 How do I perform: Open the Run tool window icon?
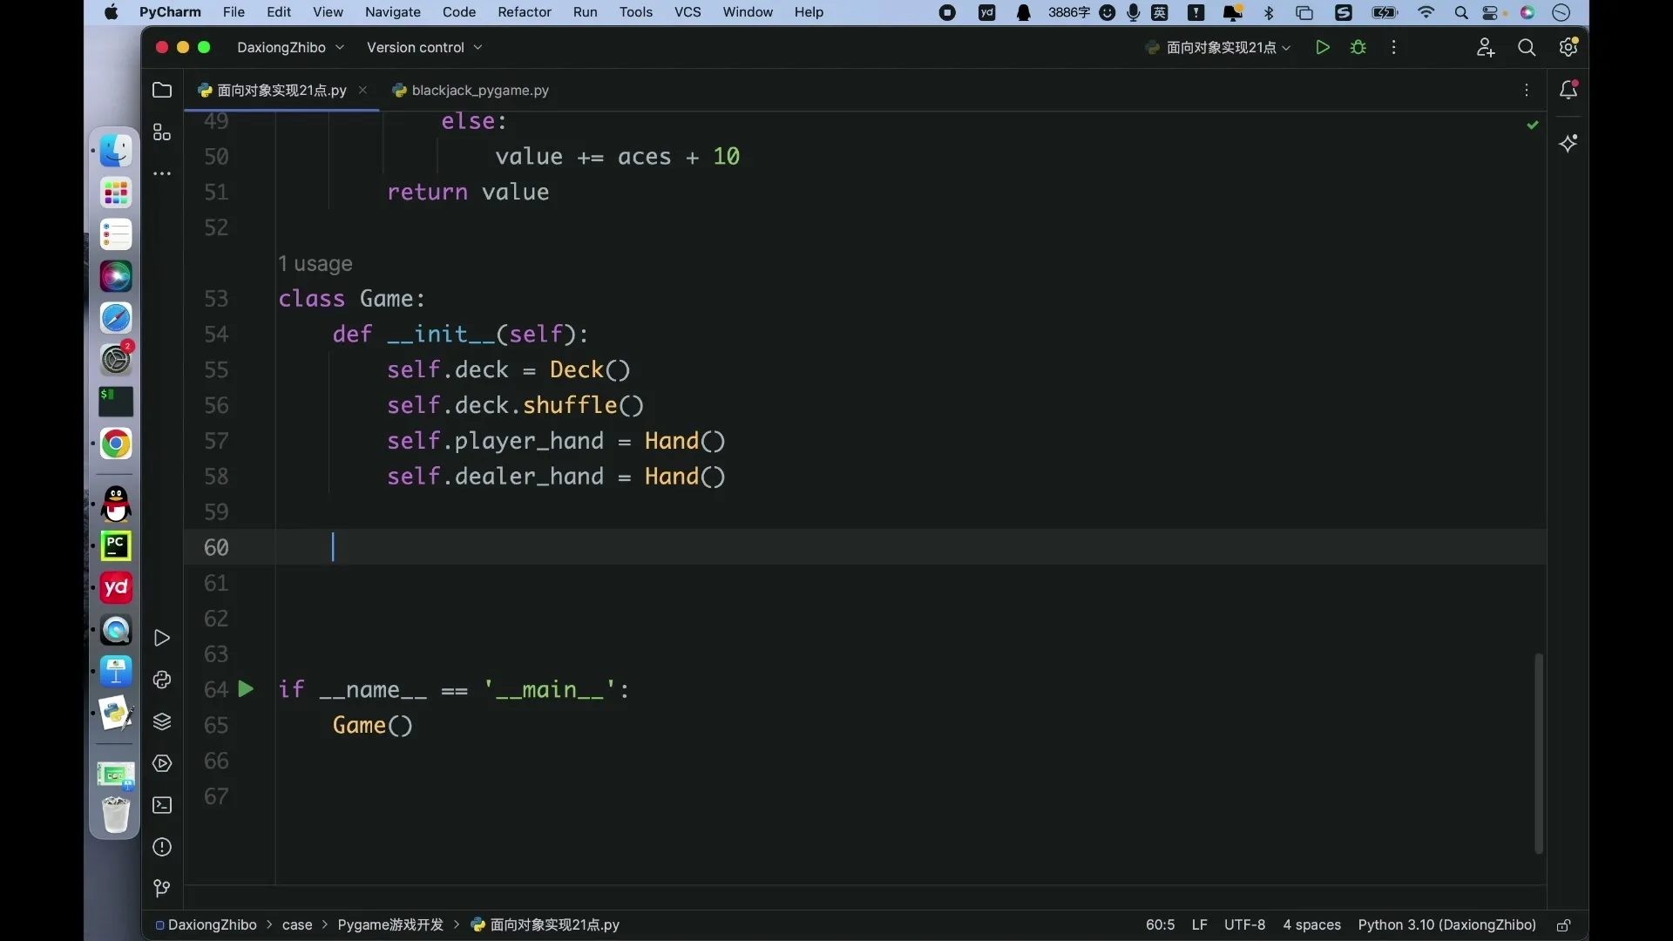162,638
